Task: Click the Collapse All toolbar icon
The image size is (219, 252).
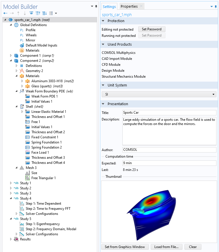Action: pos(38,13)
